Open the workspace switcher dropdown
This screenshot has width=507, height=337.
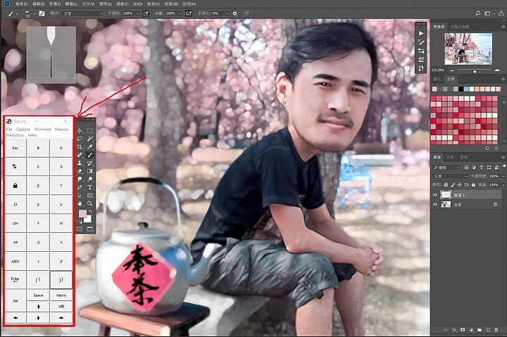click(x=489, y=13)
